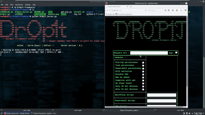
Task: Close the Dr0p1t Server V0.1 tab
Action: pyautogui.click(x=127, y=7)
